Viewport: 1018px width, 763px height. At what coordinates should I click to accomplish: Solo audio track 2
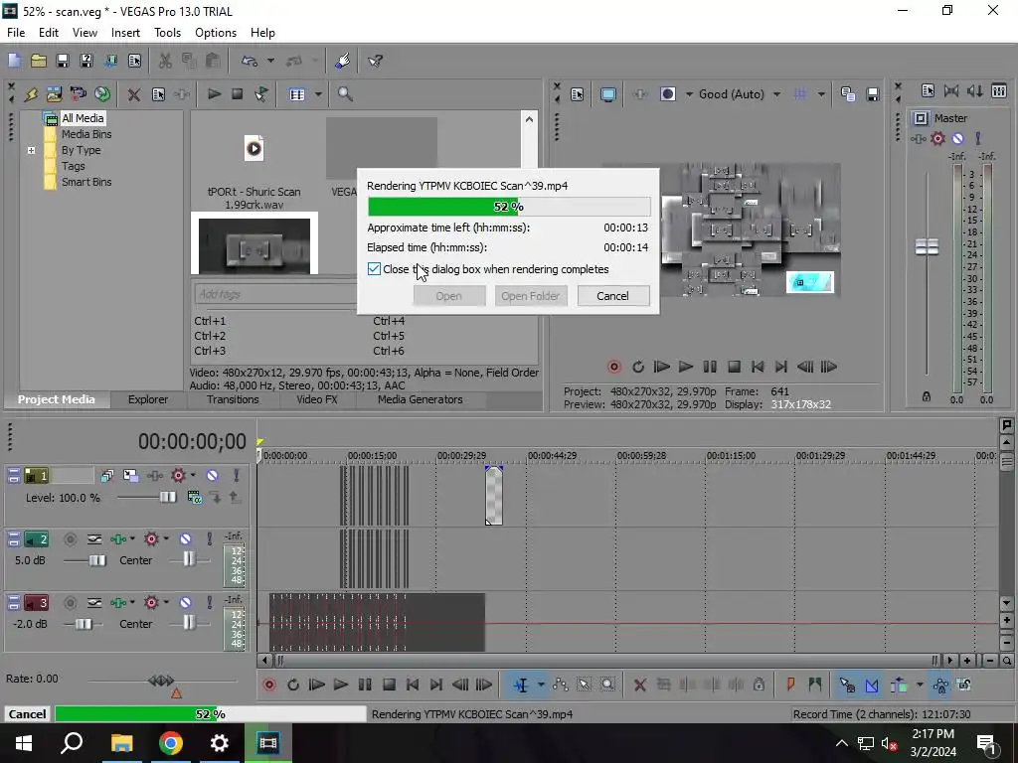(x=210, y=539)
